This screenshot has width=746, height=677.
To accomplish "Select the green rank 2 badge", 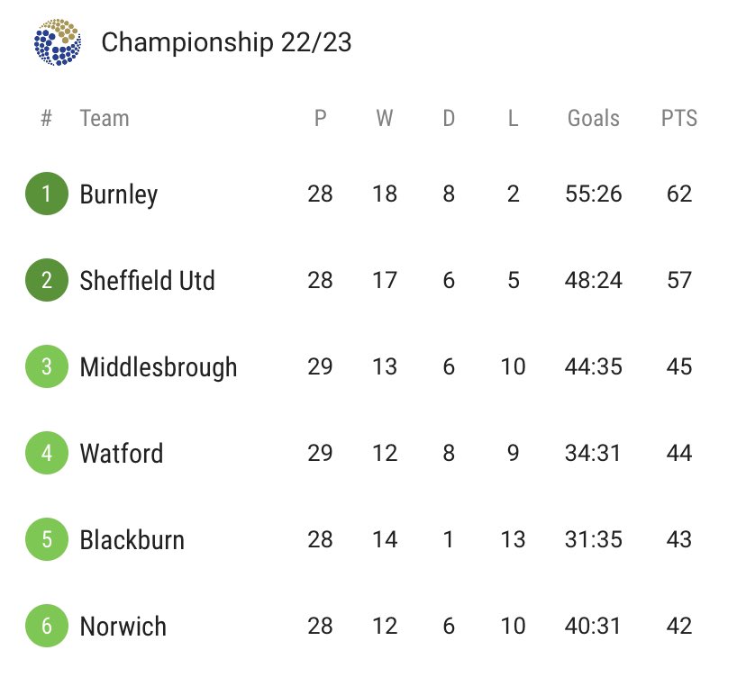I will coord(47,280).
